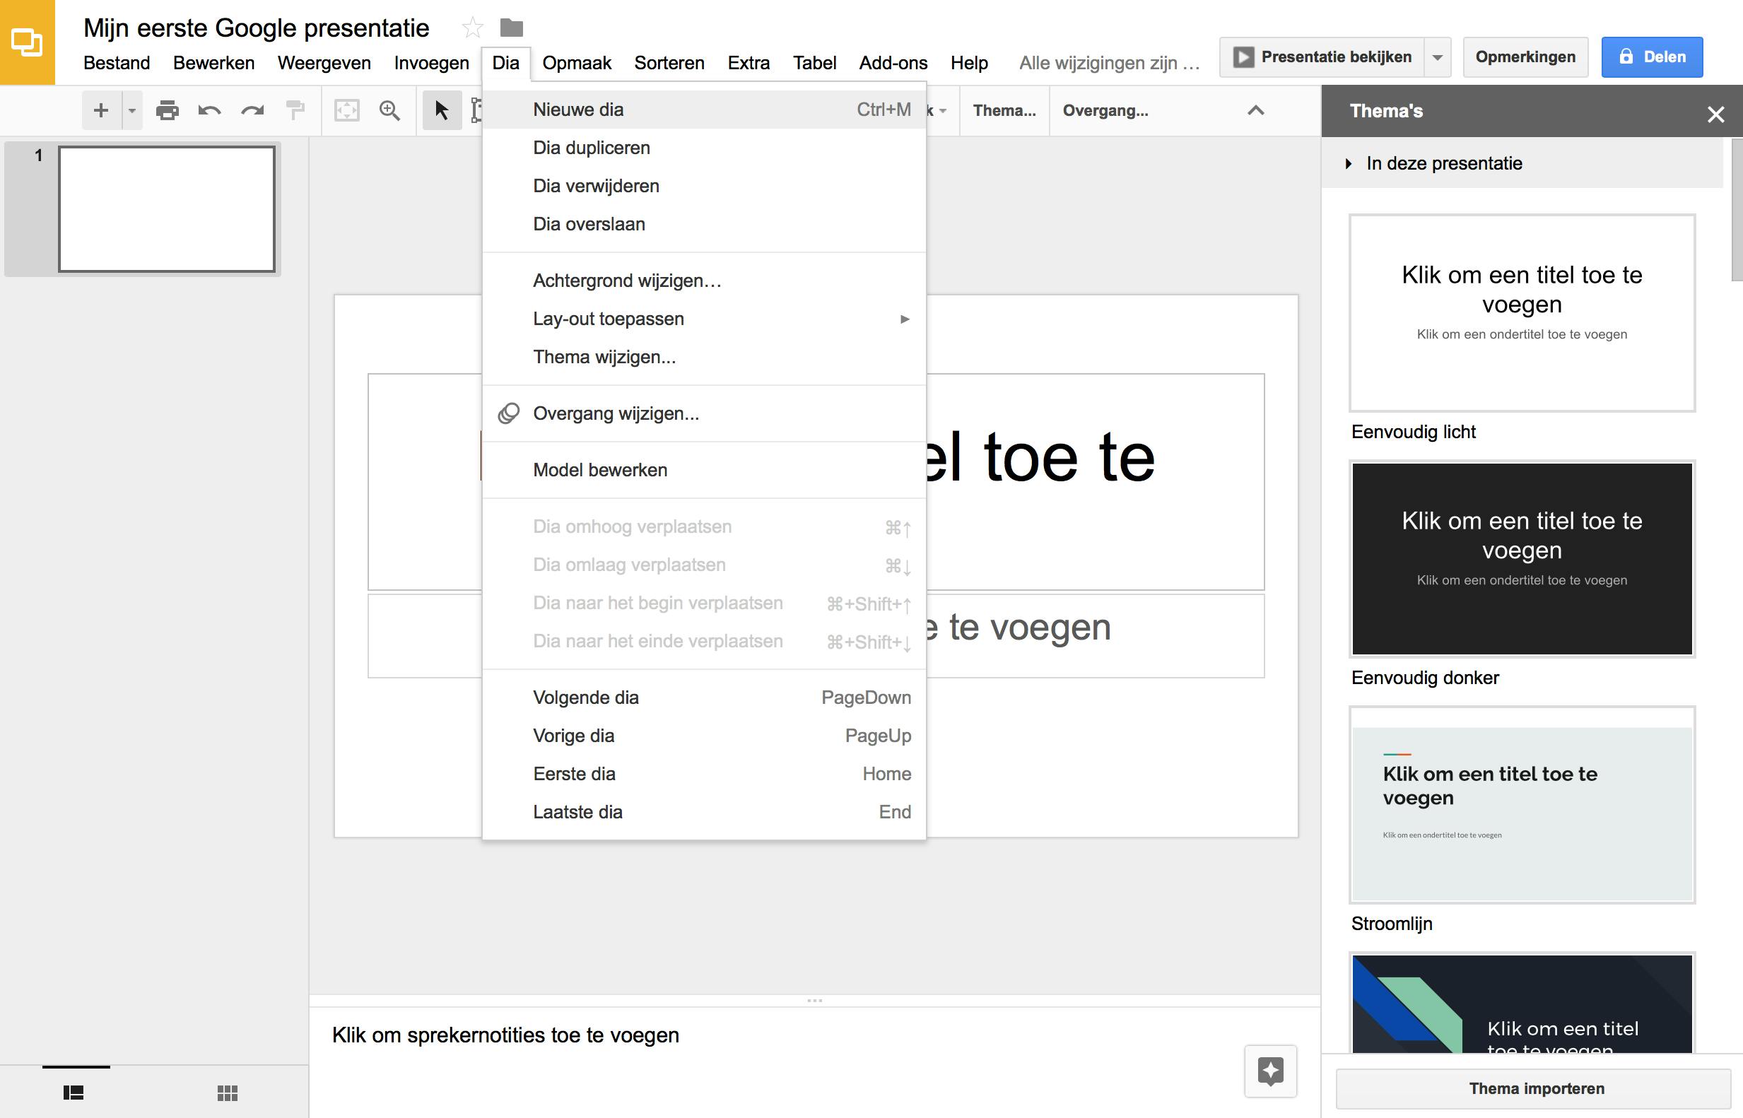1743x1118 pixels.
Task: Click the undo arrow icon
Action: (209, 110)
